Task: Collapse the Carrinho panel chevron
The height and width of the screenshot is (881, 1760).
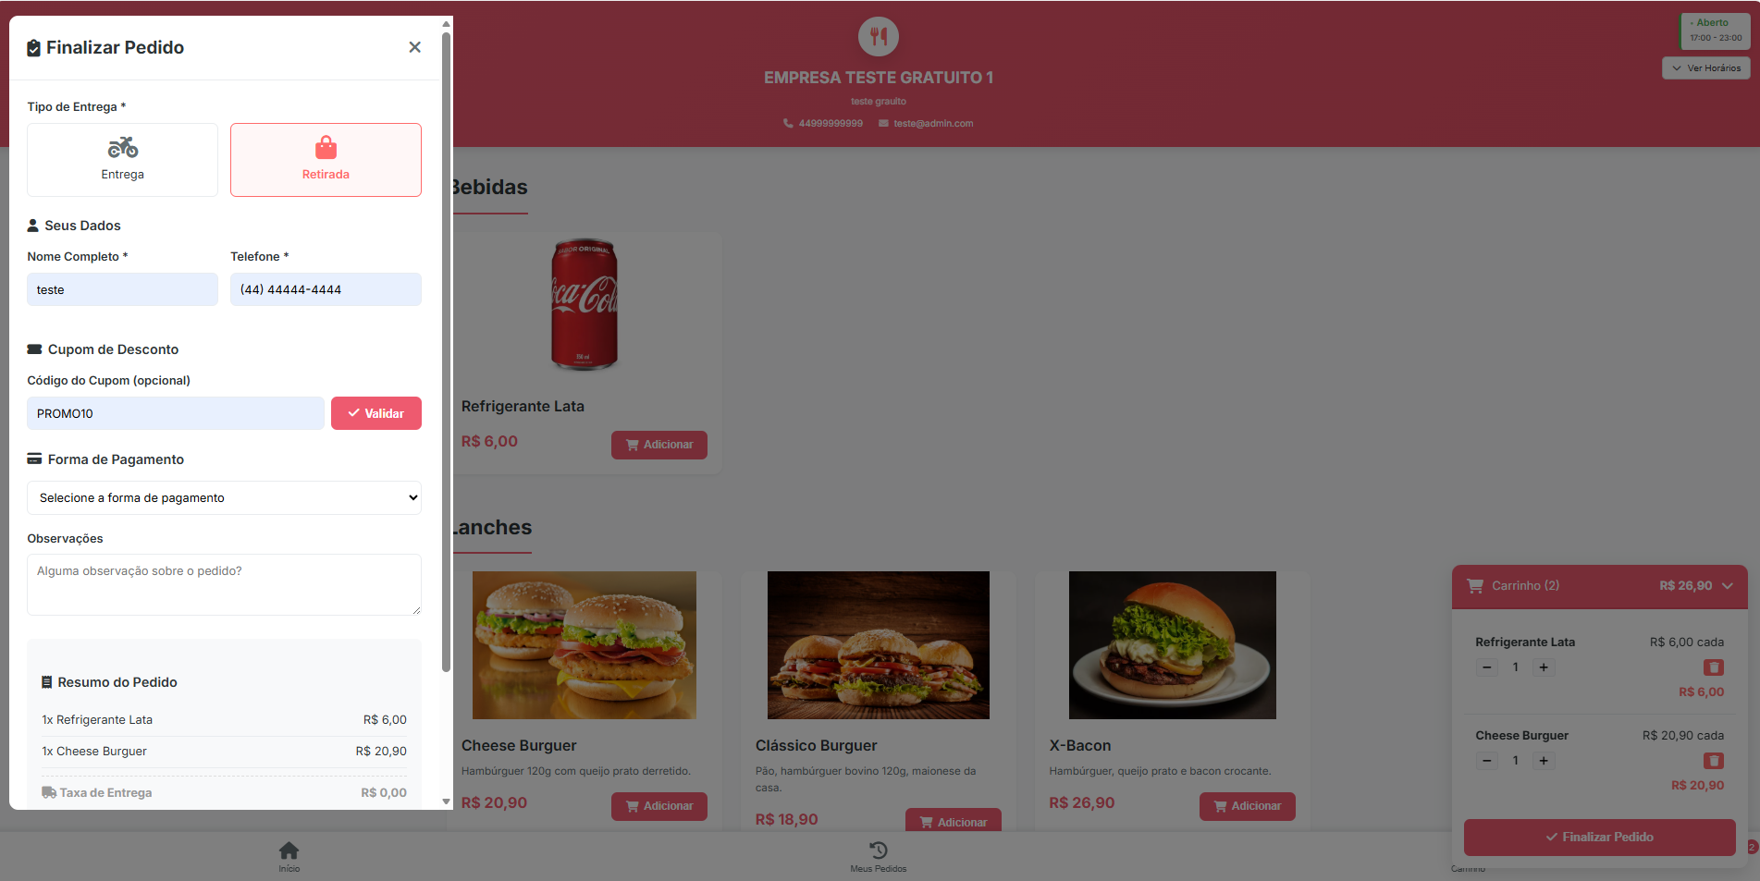Action: click(1727, 585)
